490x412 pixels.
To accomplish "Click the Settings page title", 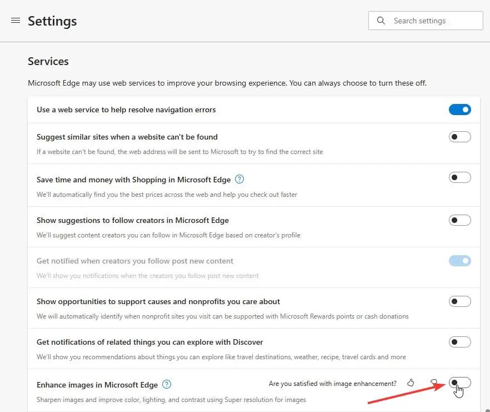I will pos(52,21).
